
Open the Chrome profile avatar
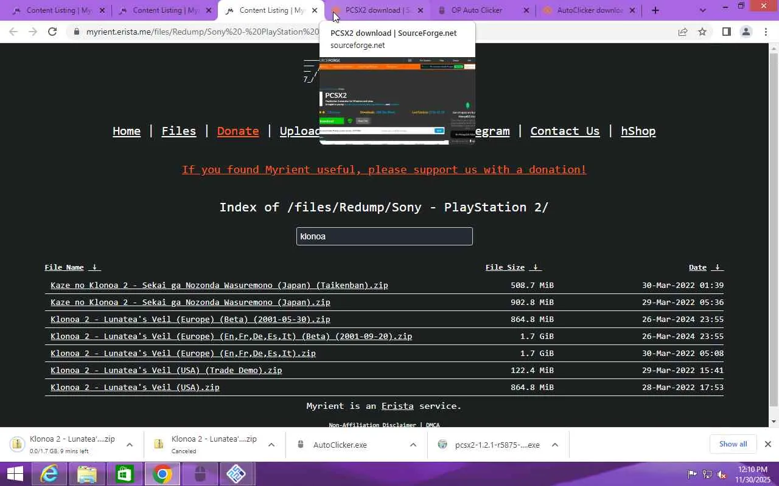coord(746,32)
